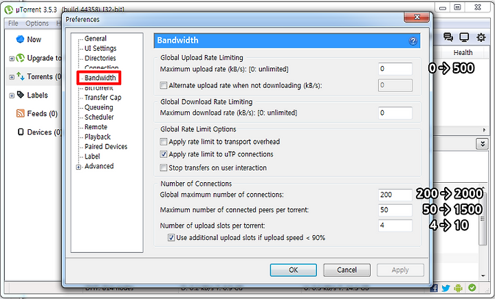495x299 pixels.
Task: Toggle Use additional upload slots checkbox
Action: [x=170, y=237]
